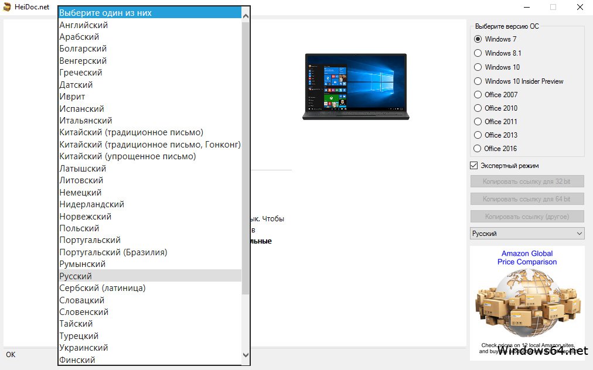Select Английский from the language list
Image resolution: width=593 pixels, height=370 pixels.
pos(83,25)
